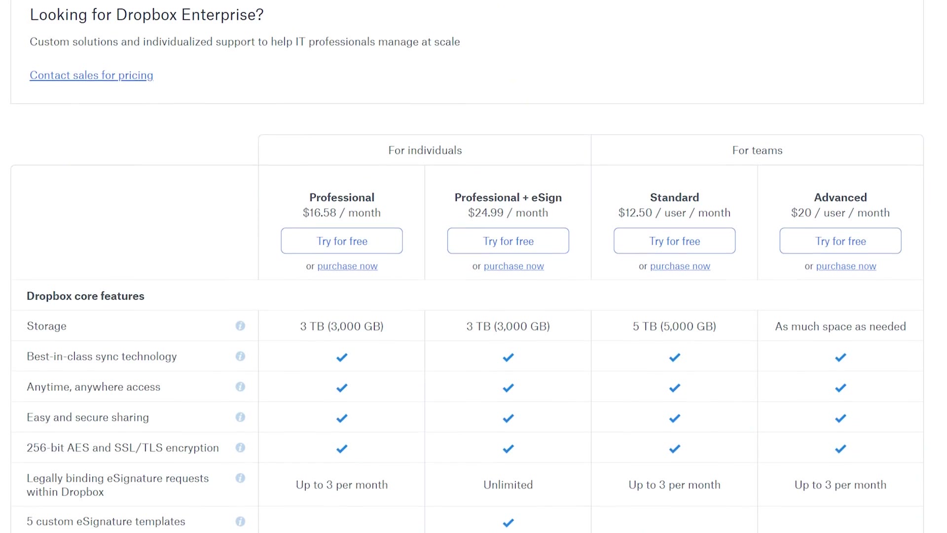947x533 pixels.
Task: Purchase Professional + eSign now
Action: pyautogui.click(x=513, y=266)
